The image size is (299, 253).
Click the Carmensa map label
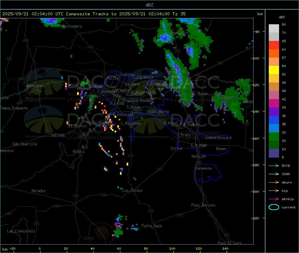coord(203,168)
